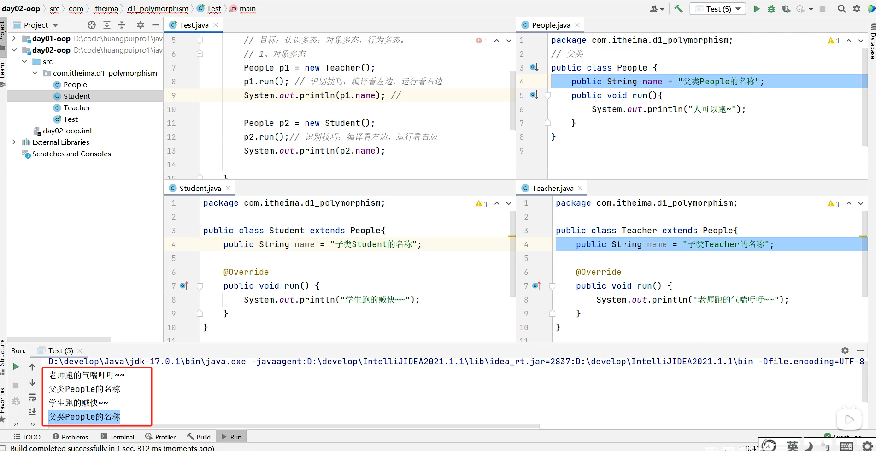This screenshot has height=451, width=876.
Task: Collapse all icon in Project panel
Action: [122, 25]
